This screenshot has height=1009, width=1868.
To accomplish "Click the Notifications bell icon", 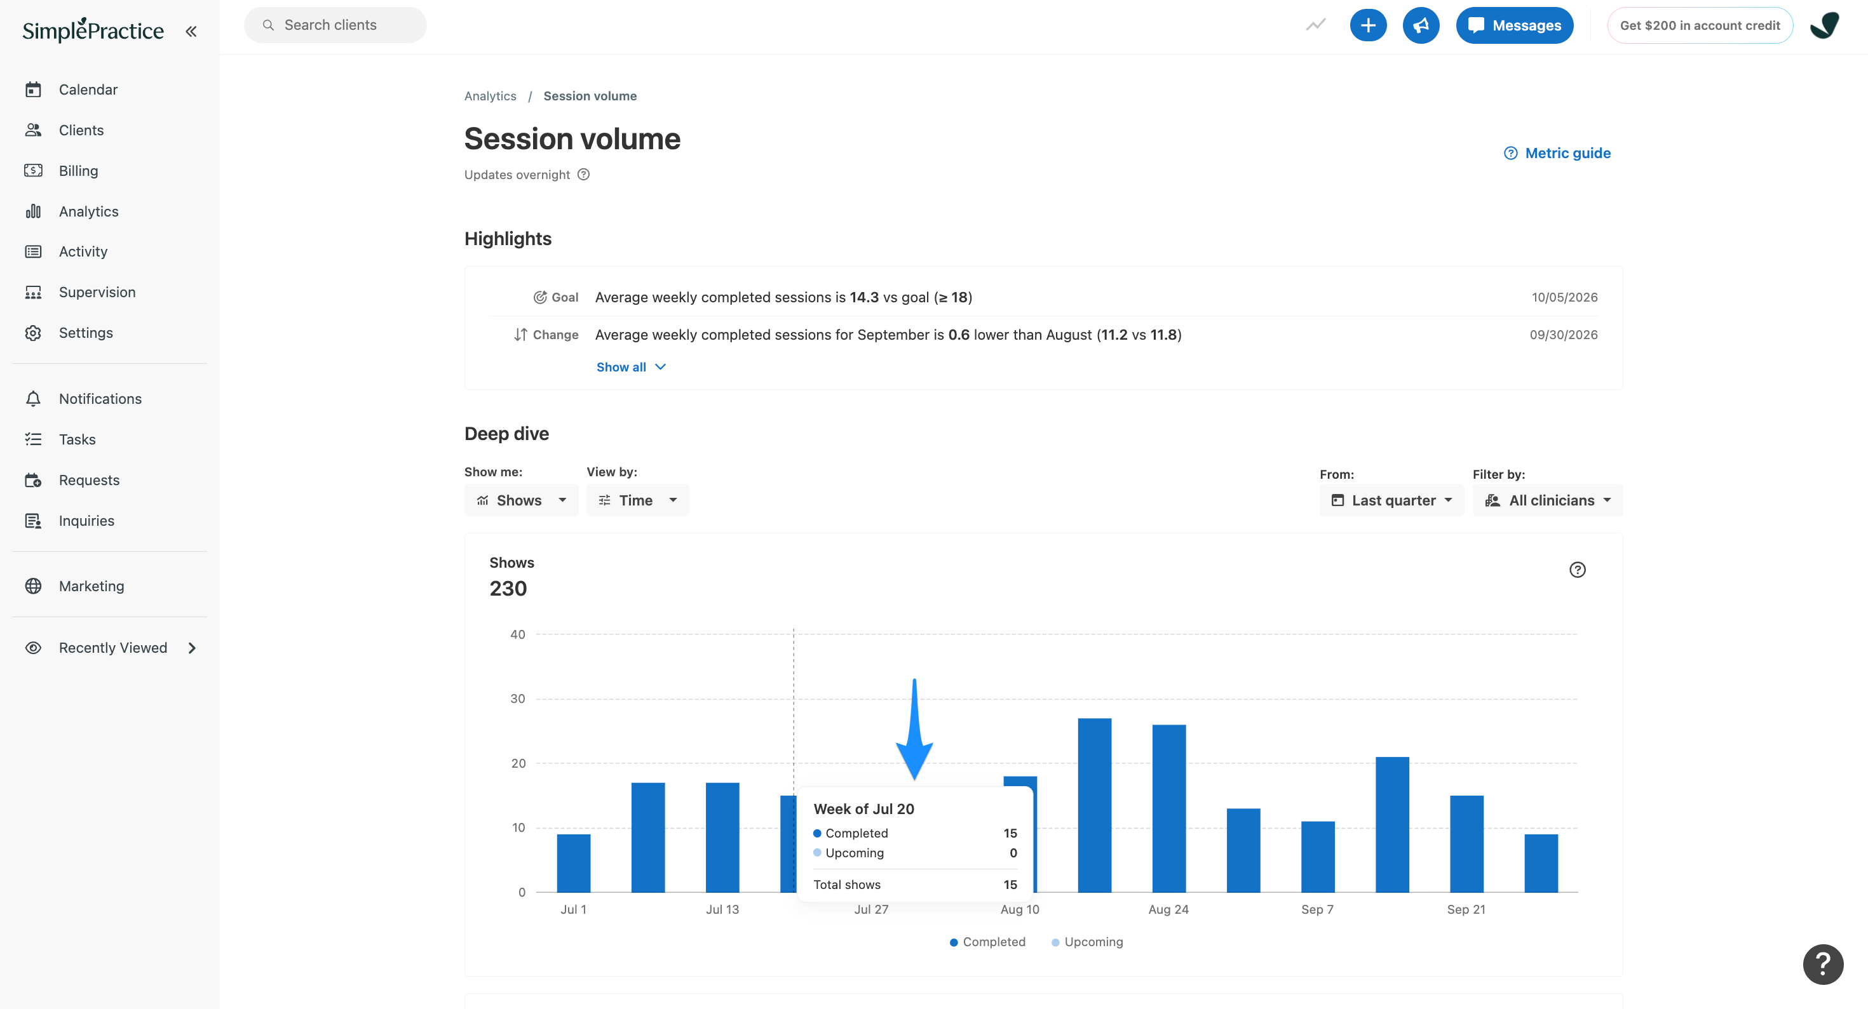I will pyautogui.click(x=33, y=399).
